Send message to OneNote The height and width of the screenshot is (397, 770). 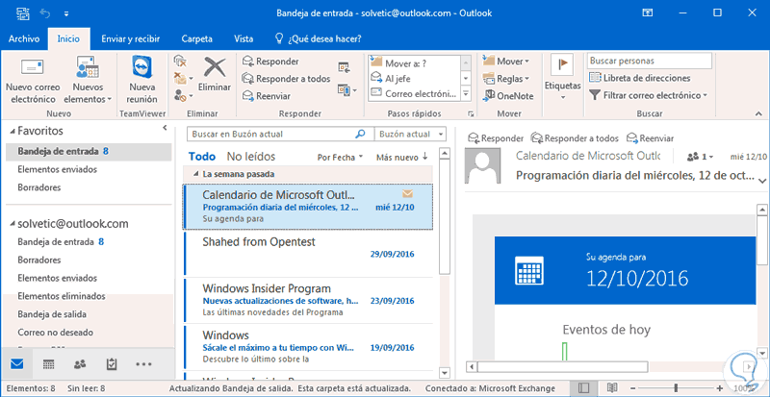pyautogui.click(x=509, y=96)
